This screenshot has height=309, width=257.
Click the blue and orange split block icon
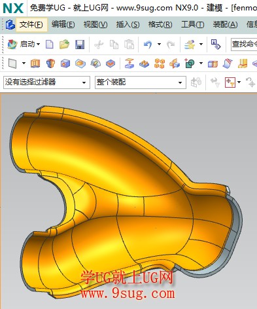pos(213,64)
